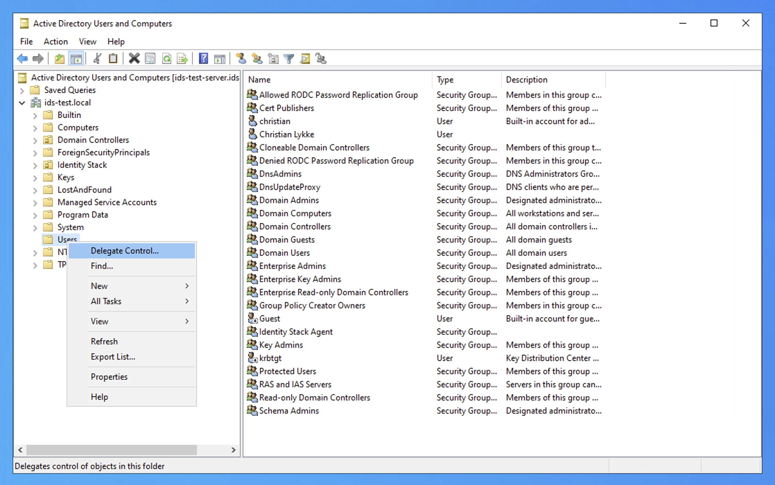
Task: Select the LostAndFound folder in tree
Action: tap(84, 190)
